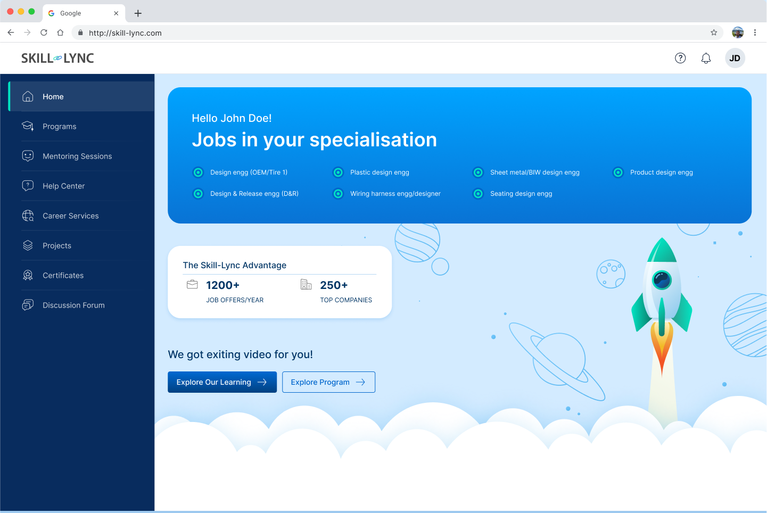The width and height of the screenshot is (767, 513).
Task: Click 'We got exiting video for you!' text
Action: (x=240, y=354)
